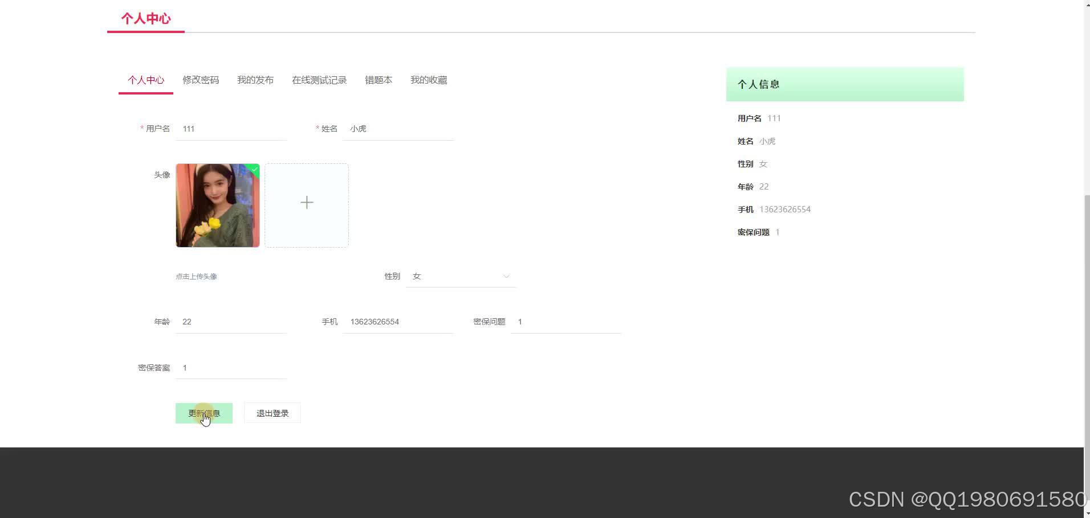Click the 年龄 input field

231,322
